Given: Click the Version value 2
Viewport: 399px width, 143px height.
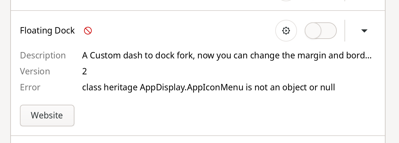Looking at the screenshot, I should click(x=85, y=71).
